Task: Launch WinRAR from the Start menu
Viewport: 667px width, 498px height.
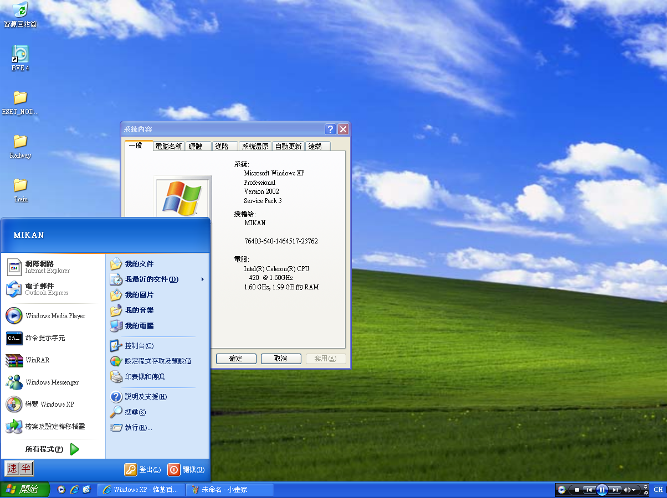Action: 53,360
